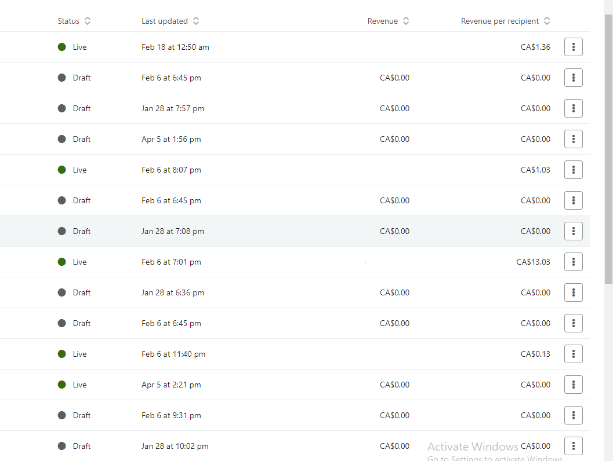
Task: Select the 'Jan 28 at 10:02 pm' date
Action: click(175, 446)
